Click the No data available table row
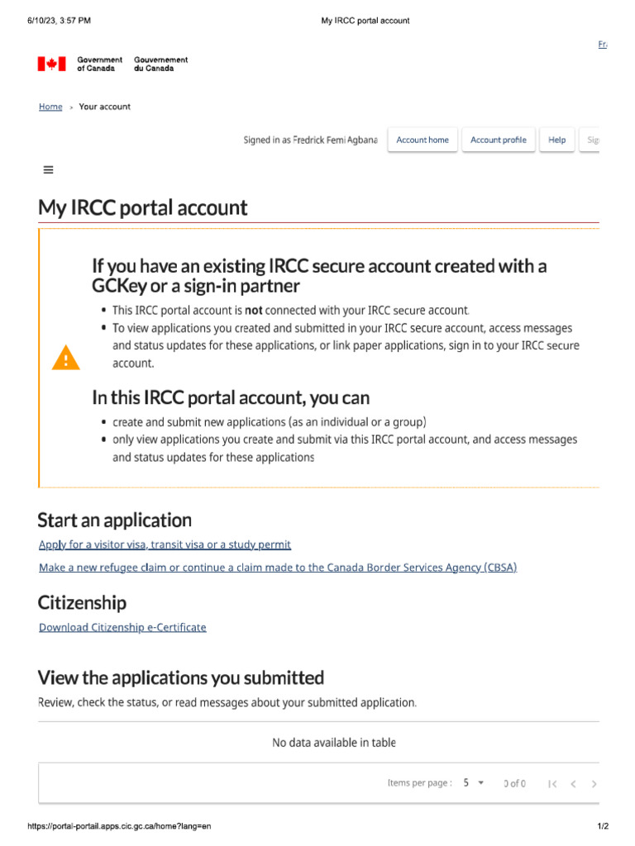Screen dimensions: 635x846 coord(334,743)
